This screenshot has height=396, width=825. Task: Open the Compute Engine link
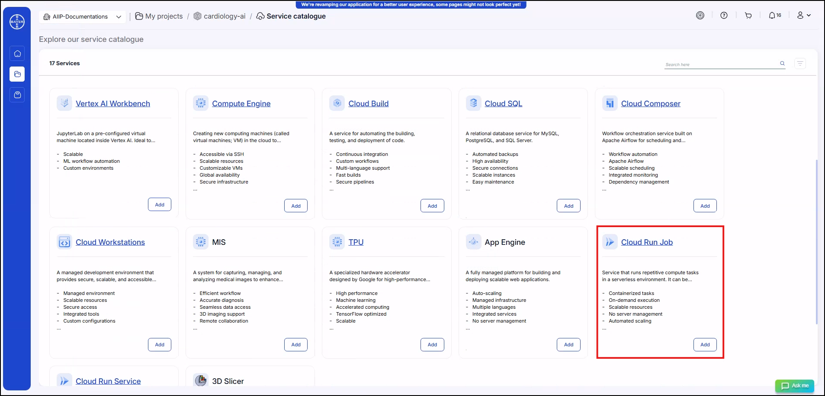pyautogui.click(x=241, y=104)
